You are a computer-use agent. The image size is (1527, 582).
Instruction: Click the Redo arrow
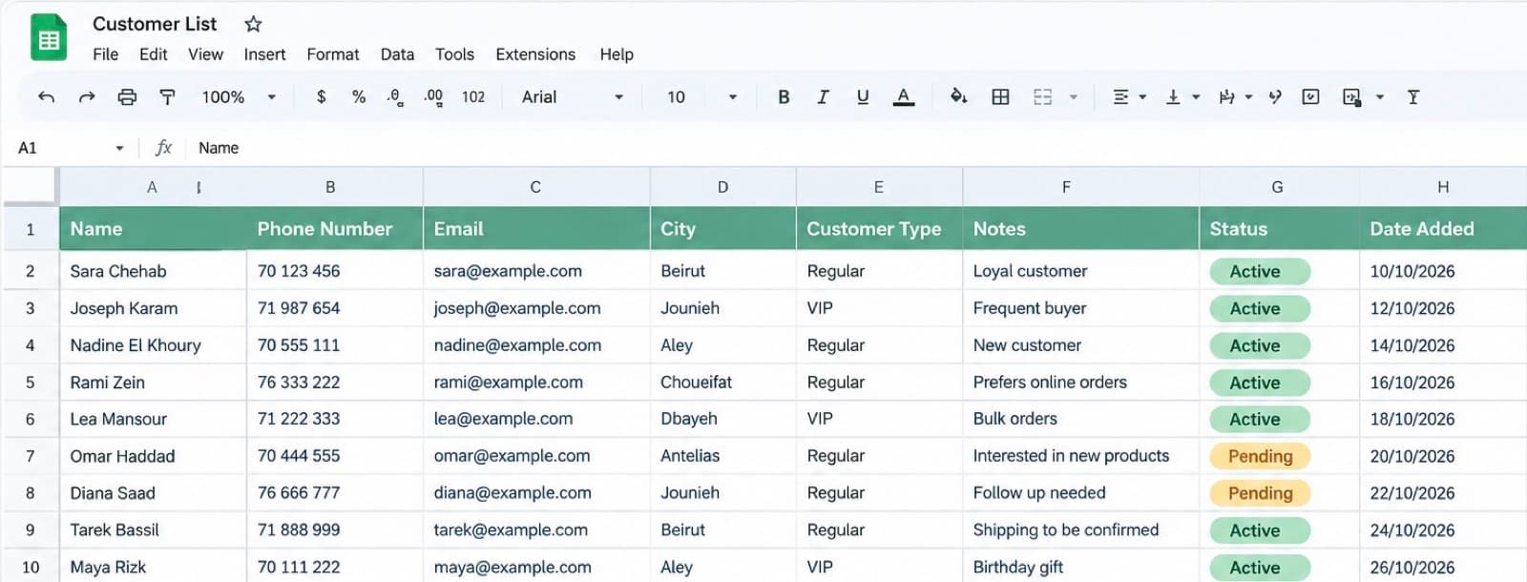87,96
